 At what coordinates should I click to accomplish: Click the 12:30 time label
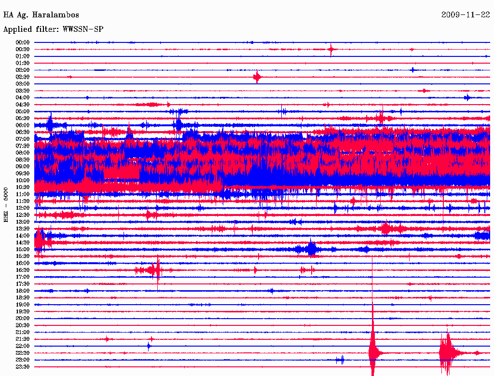[23, 215]
